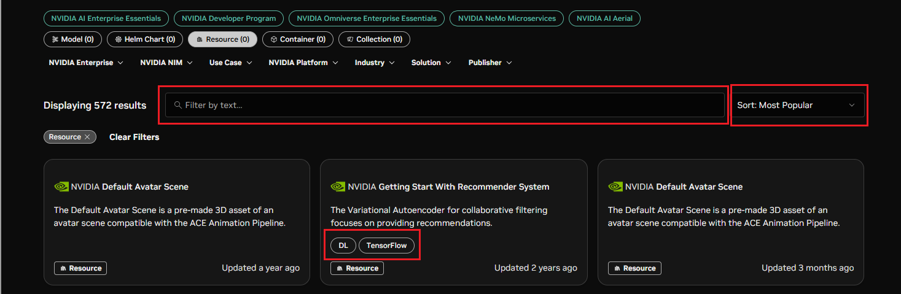This screenshot has height=294, width=901.
Task: Click the magnifier icon in the filter box
Action: click(178, 105)
